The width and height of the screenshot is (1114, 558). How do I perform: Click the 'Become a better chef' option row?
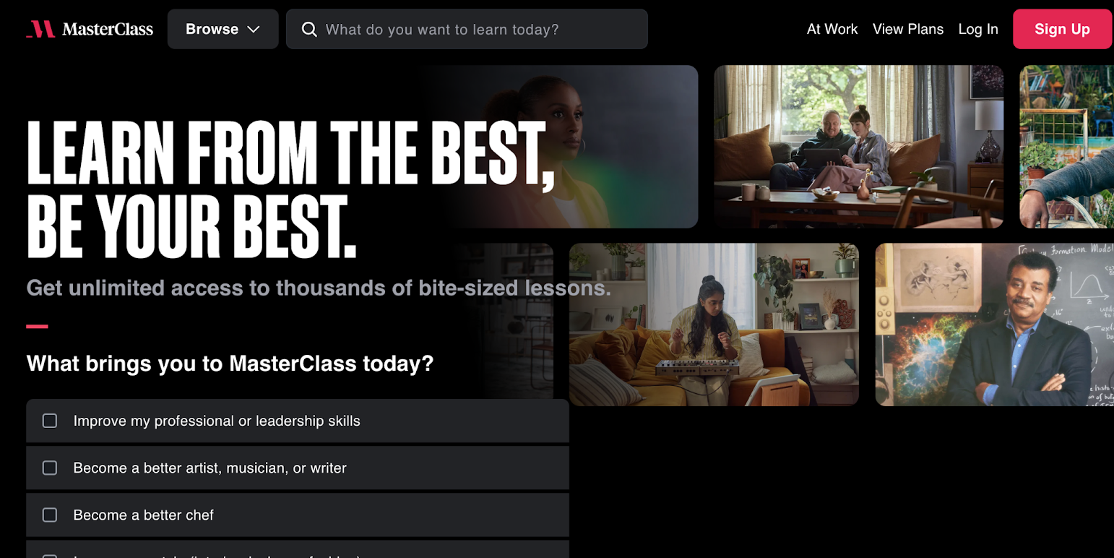(x=298, y=515)
